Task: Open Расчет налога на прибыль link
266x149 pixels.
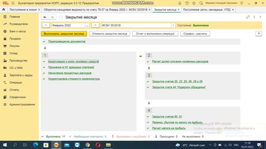Action: coord(169,128)
